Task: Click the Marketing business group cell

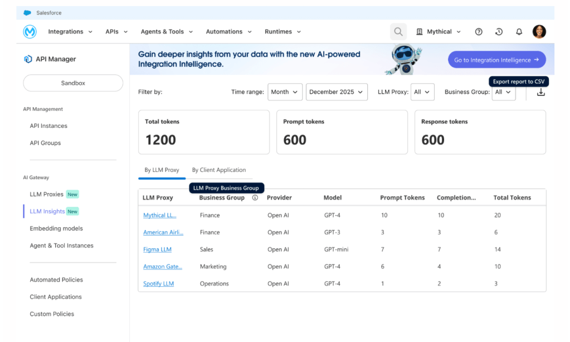Action: [213, 267]
